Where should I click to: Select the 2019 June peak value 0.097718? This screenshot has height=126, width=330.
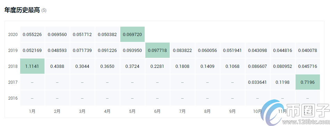(x=158, y=50)
